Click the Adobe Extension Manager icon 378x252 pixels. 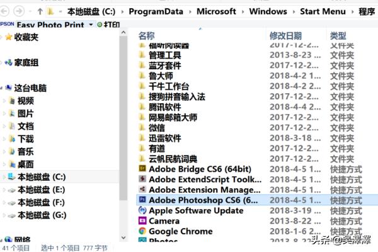coord(142,190)
